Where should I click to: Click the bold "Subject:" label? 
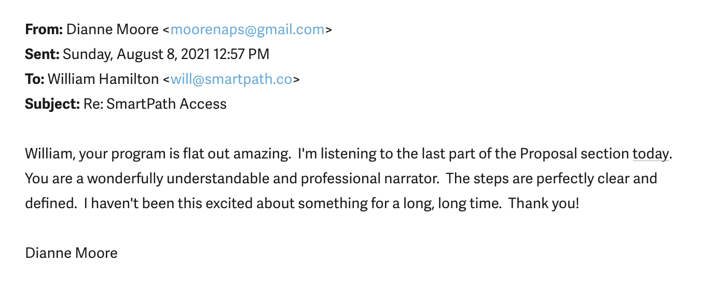pos(52,104)
